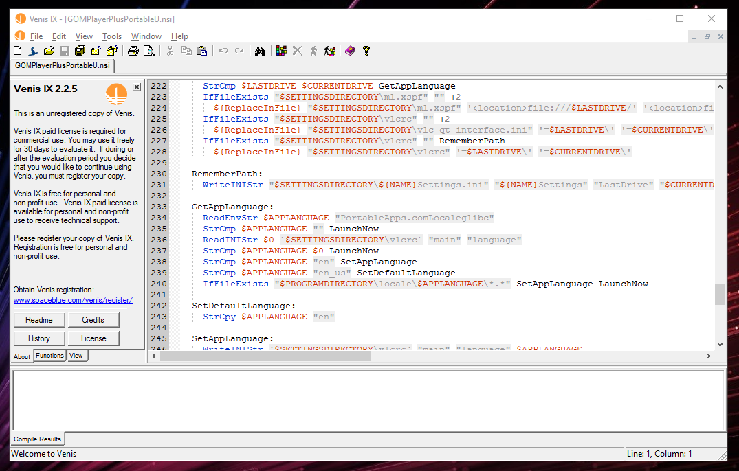Compile the script with colored blocks icon
Viewport: 739px width, 471px height.
(281, 51)
